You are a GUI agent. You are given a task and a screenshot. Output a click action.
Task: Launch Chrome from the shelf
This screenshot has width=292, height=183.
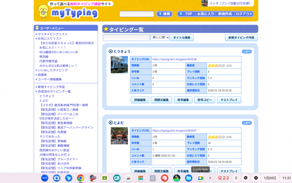pos(81,178)
